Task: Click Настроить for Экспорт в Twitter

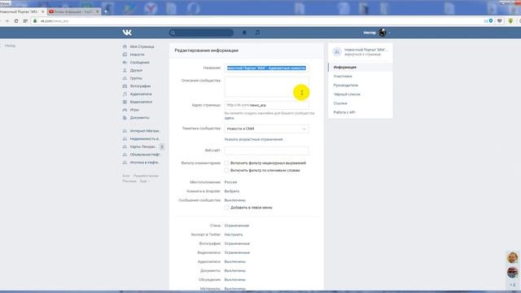Action: (x=234, y=234)
